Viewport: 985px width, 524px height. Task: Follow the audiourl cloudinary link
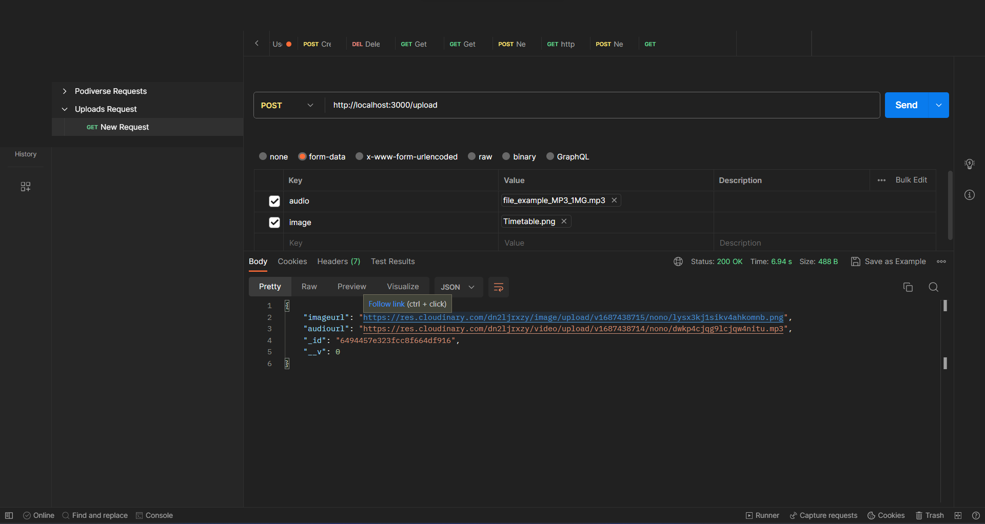[x=573, y=329]
